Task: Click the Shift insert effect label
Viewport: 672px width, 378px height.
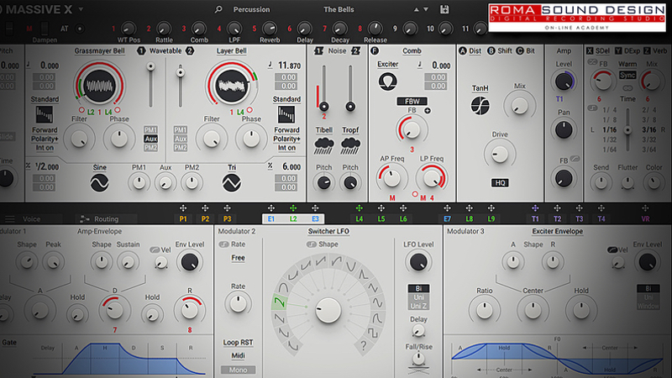Action: click(x=505, y=50)
